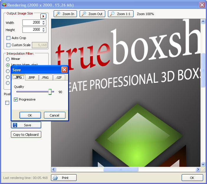
Task: Click the Rendering window box app icon
Action: [4, 5]
